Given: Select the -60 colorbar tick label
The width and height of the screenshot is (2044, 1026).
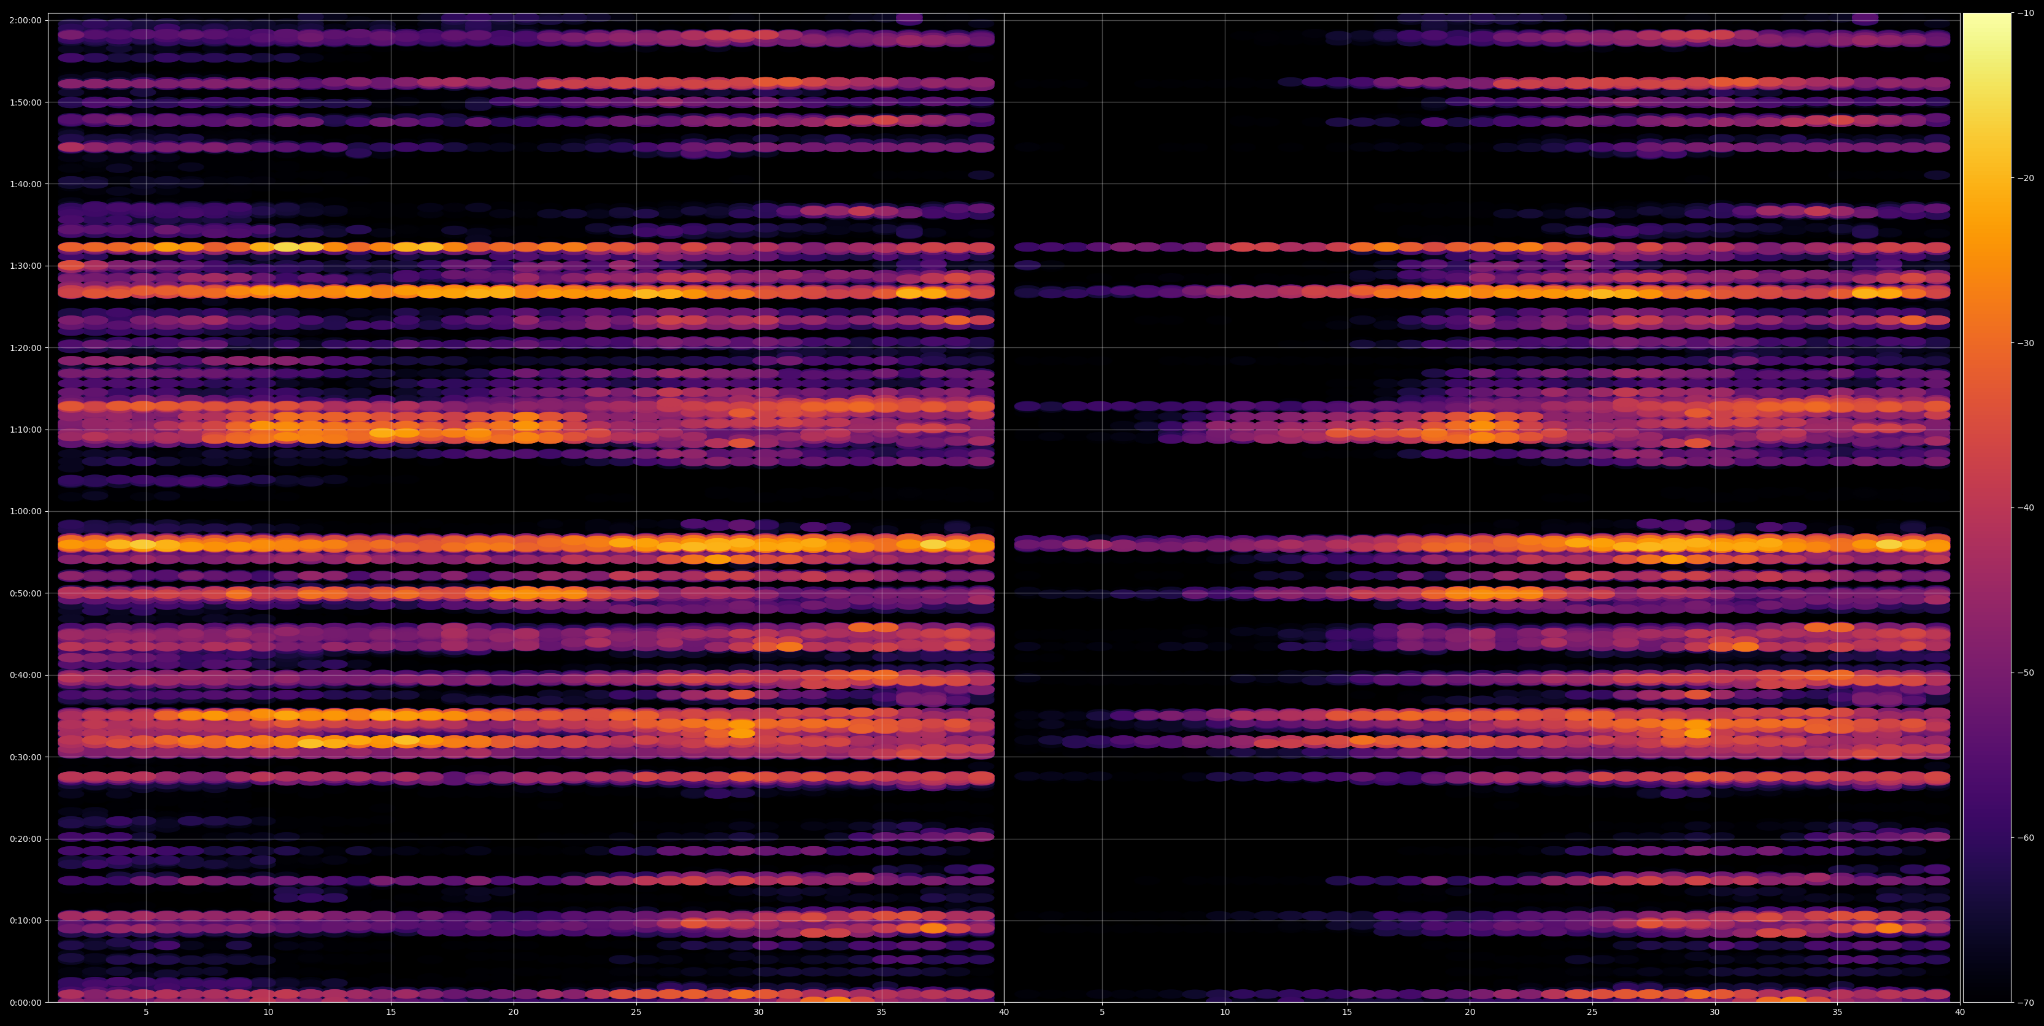Looking at the screenshot, I should pos(2026,838).
